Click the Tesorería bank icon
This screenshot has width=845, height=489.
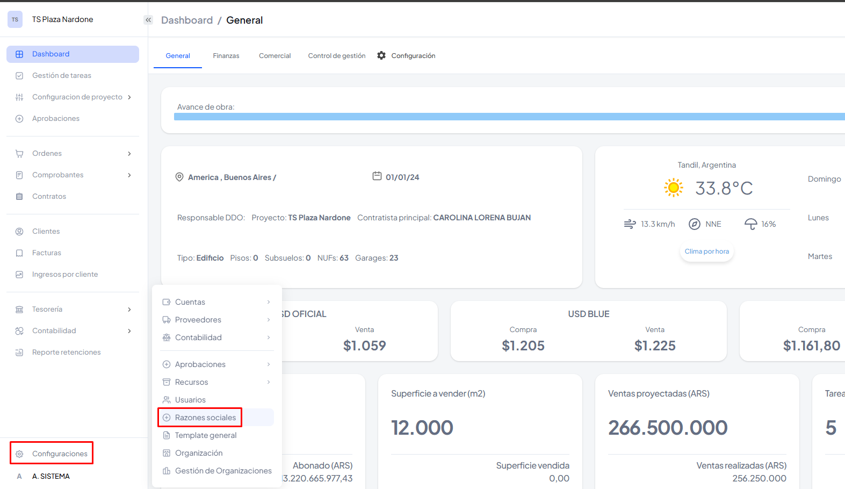click(x=19, y=310)
